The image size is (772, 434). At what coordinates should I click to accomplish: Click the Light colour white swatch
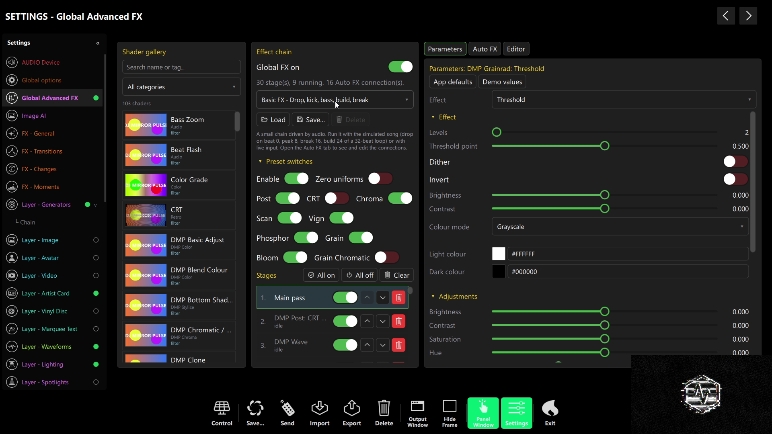(x=499, y=254)
